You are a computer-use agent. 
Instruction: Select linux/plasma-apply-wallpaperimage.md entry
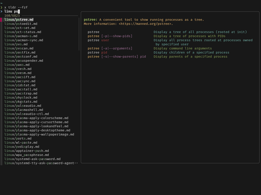39,135
